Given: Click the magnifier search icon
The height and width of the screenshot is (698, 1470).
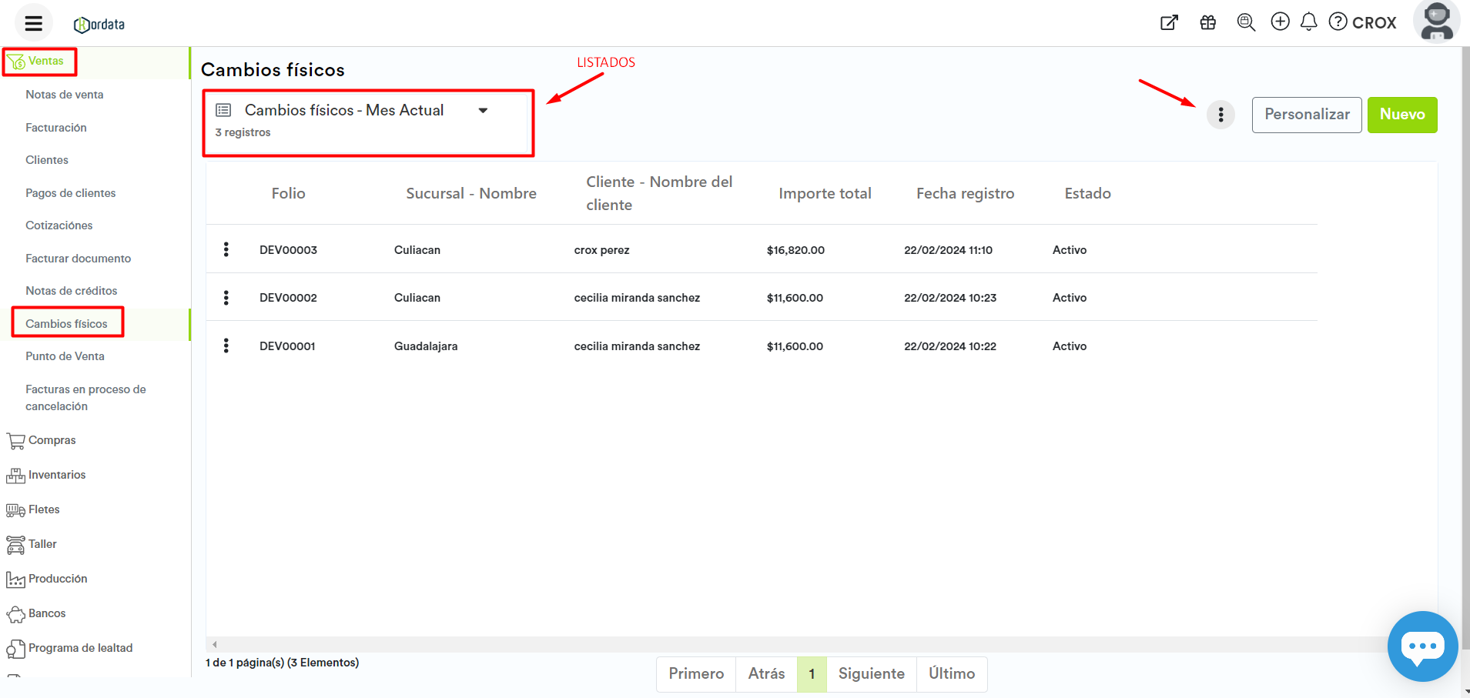Looking at the screenshot, I should click(1245, 22).
